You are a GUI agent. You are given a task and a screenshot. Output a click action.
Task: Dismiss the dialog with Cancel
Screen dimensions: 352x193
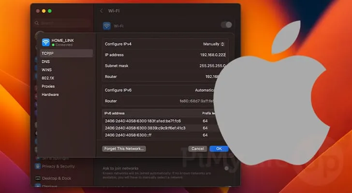(198, 149)
